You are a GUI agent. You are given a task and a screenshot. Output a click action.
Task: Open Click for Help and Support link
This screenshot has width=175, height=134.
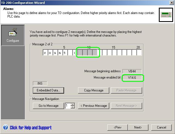[x=31, y=128]
